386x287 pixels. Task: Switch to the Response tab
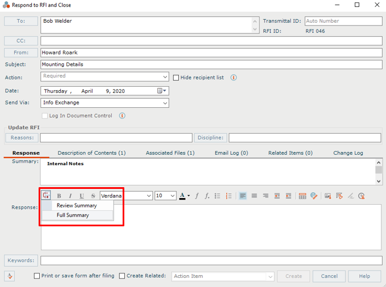[x=26, y=153]
